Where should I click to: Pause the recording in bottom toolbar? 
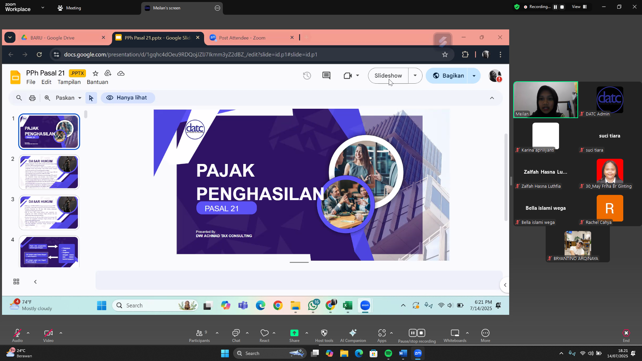[412, 333]
